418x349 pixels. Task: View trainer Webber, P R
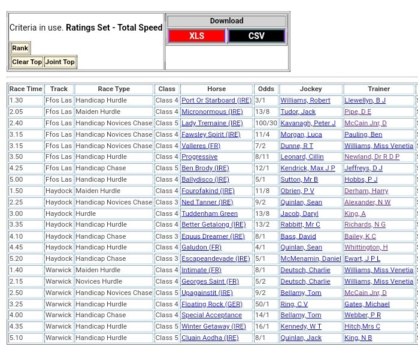[x=362, y=315]
